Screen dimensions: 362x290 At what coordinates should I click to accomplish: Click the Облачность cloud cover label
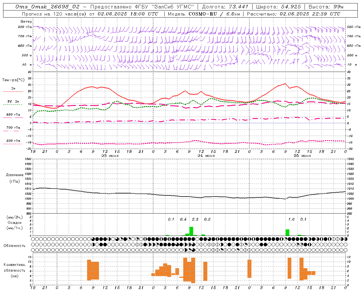[14, 246]
